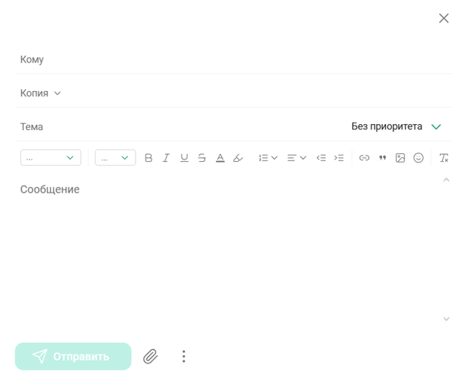The image size is (466, 379).
Task: Open the three-dot more options menu
Action: (183, 357)
